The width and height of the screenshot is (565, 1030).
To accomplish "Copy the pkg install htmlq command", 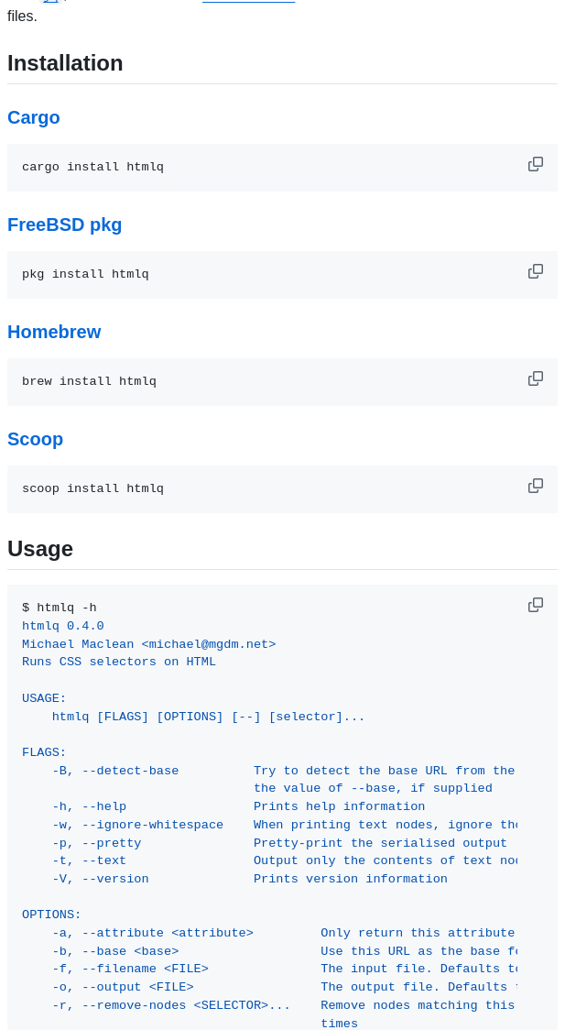I will pyautogui.click(x=536, y=270).
